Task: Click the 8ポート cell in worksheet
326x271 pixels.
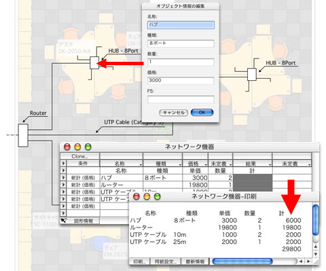Action: (162, 178)
